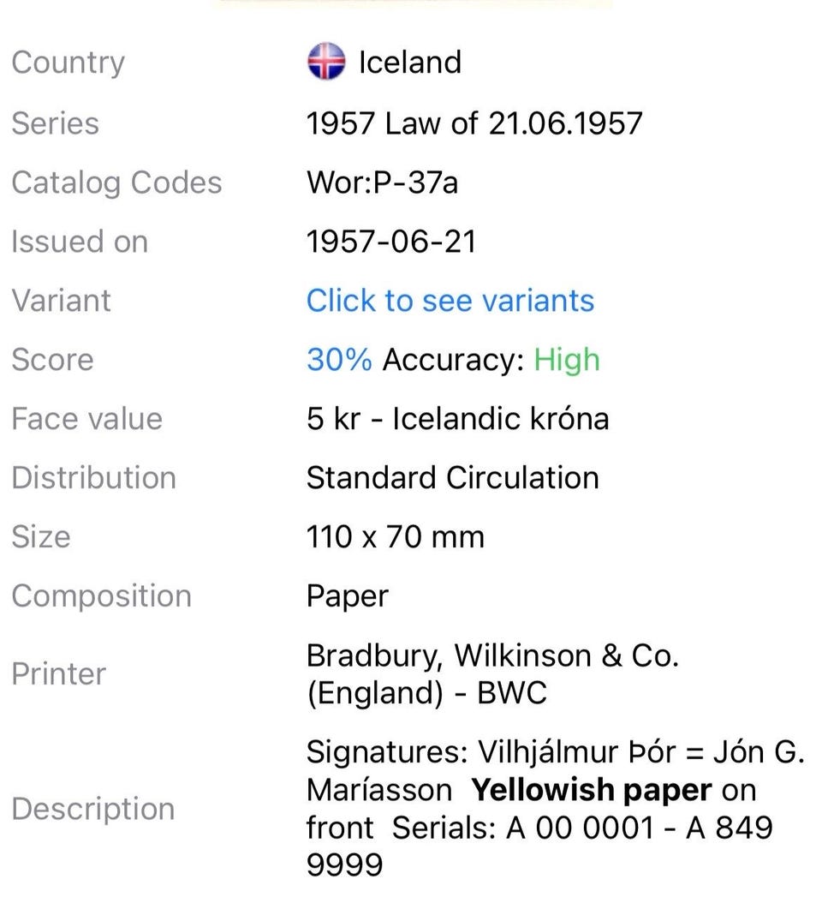Tap the series value '1957 Law of 21.06.1957'
Viewport: 822px width, 897px height.
[x=474, y=123]
